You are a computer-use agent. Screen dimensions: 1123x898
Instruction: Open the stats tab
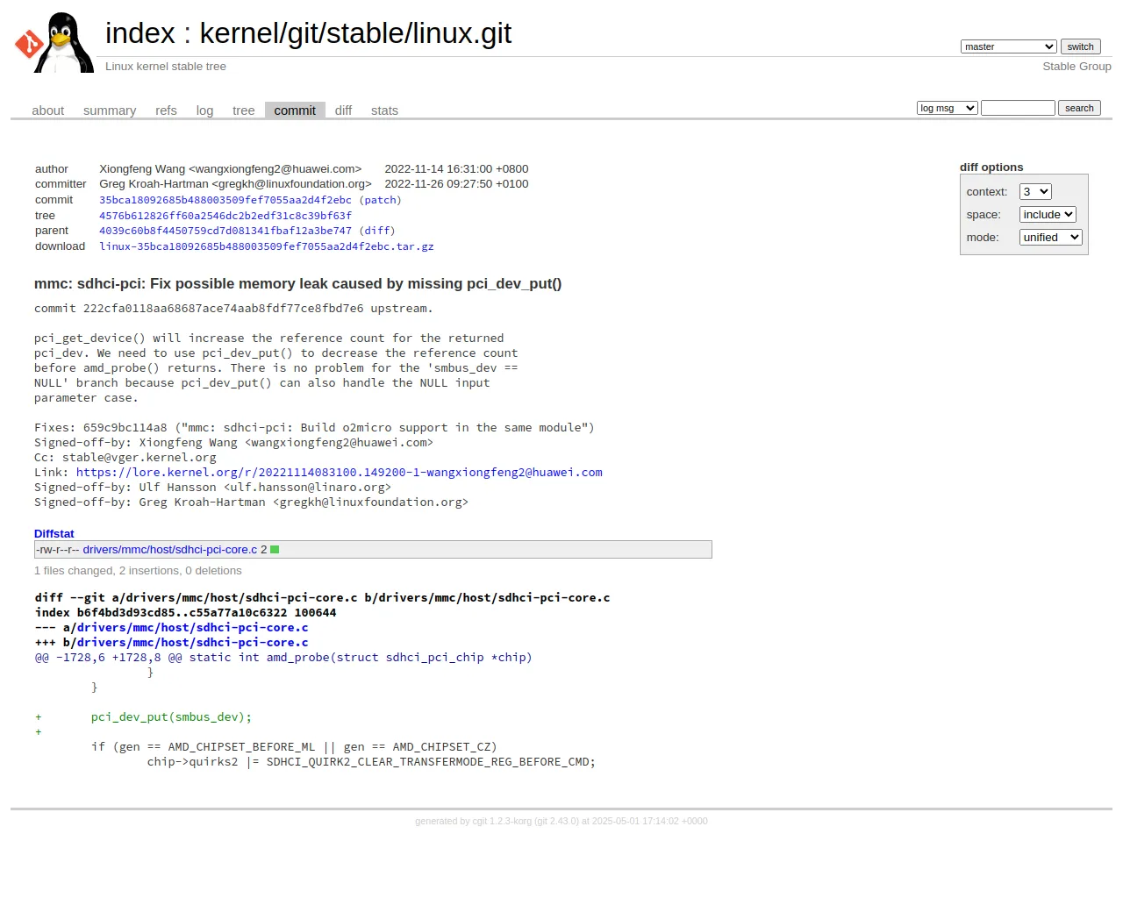[x=384, y=110]
